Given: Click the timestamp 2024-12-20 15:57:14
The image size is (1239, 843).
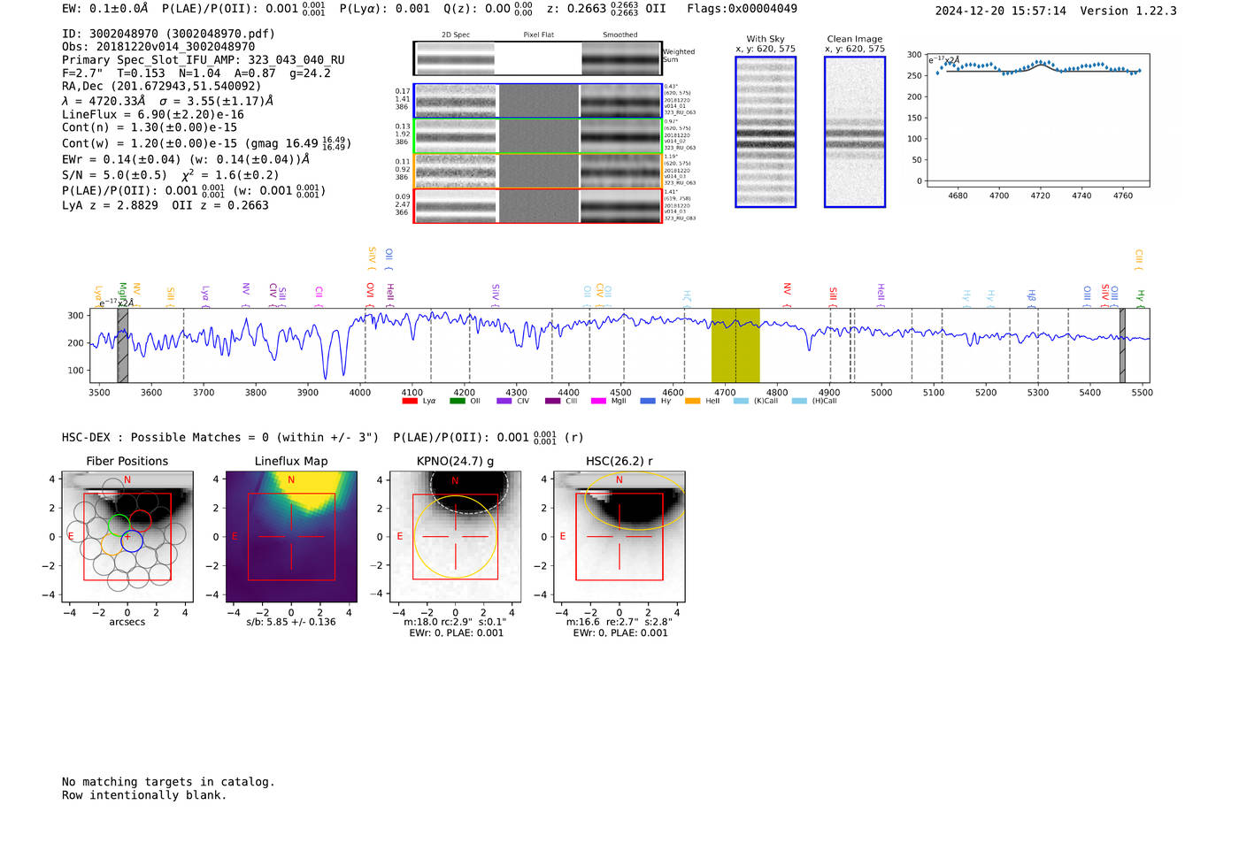Looking at the screenshot, I should coord(1001,11).
